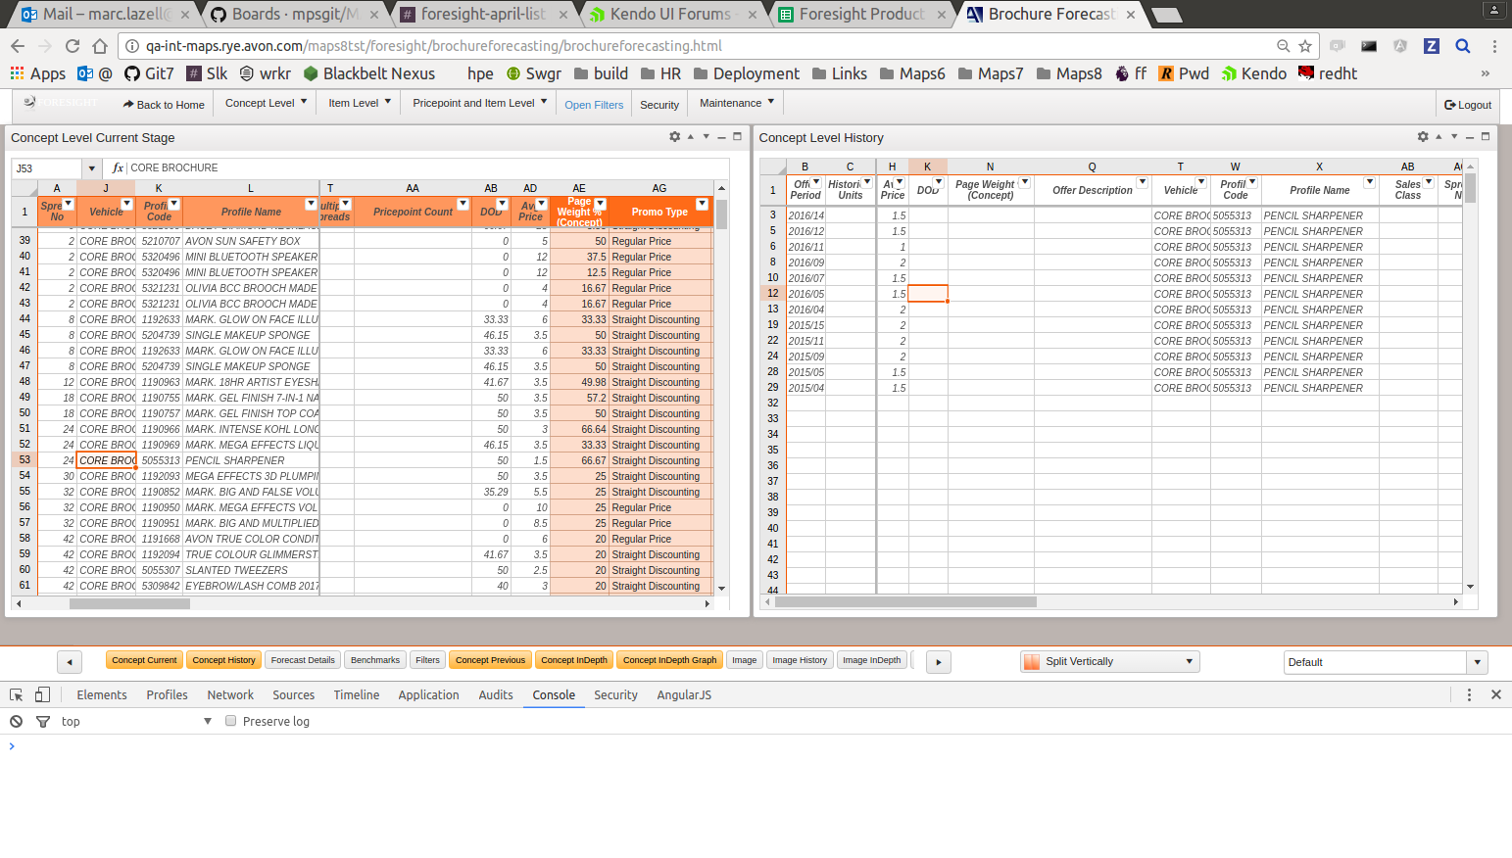Click the vertical scrollbar thumb in Current Stage grid
Image resolution: width=1512 pixels, height=858 pixels.
point(721,214)
